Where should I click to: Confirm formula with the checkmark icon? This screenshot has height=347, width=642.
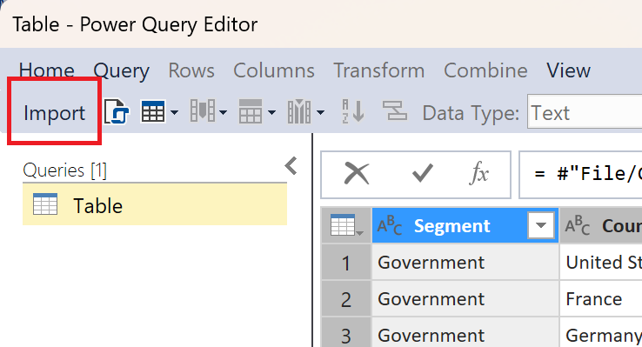pos(422,174)
